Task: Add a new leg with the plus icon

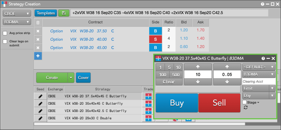Action: click(x=38, y=56)
